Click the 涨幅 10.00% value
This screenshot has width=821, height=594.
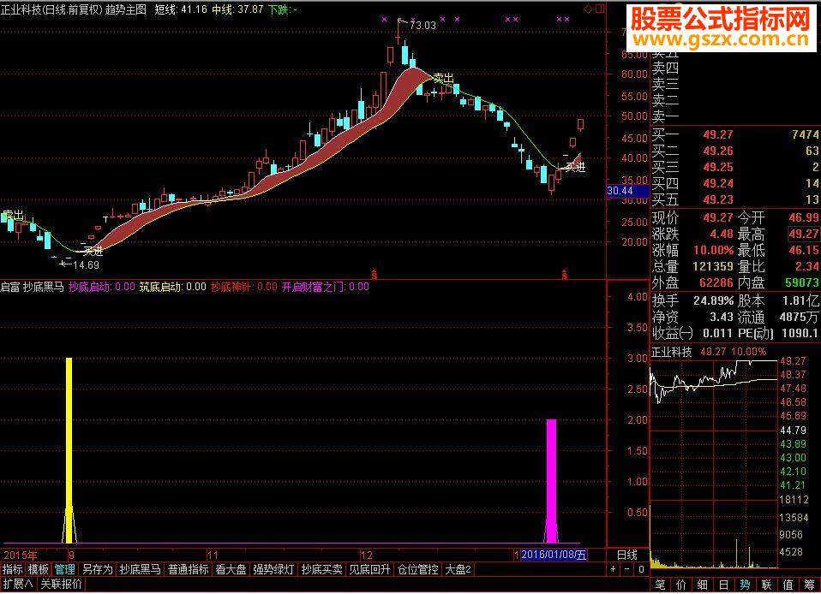(713, 251)
